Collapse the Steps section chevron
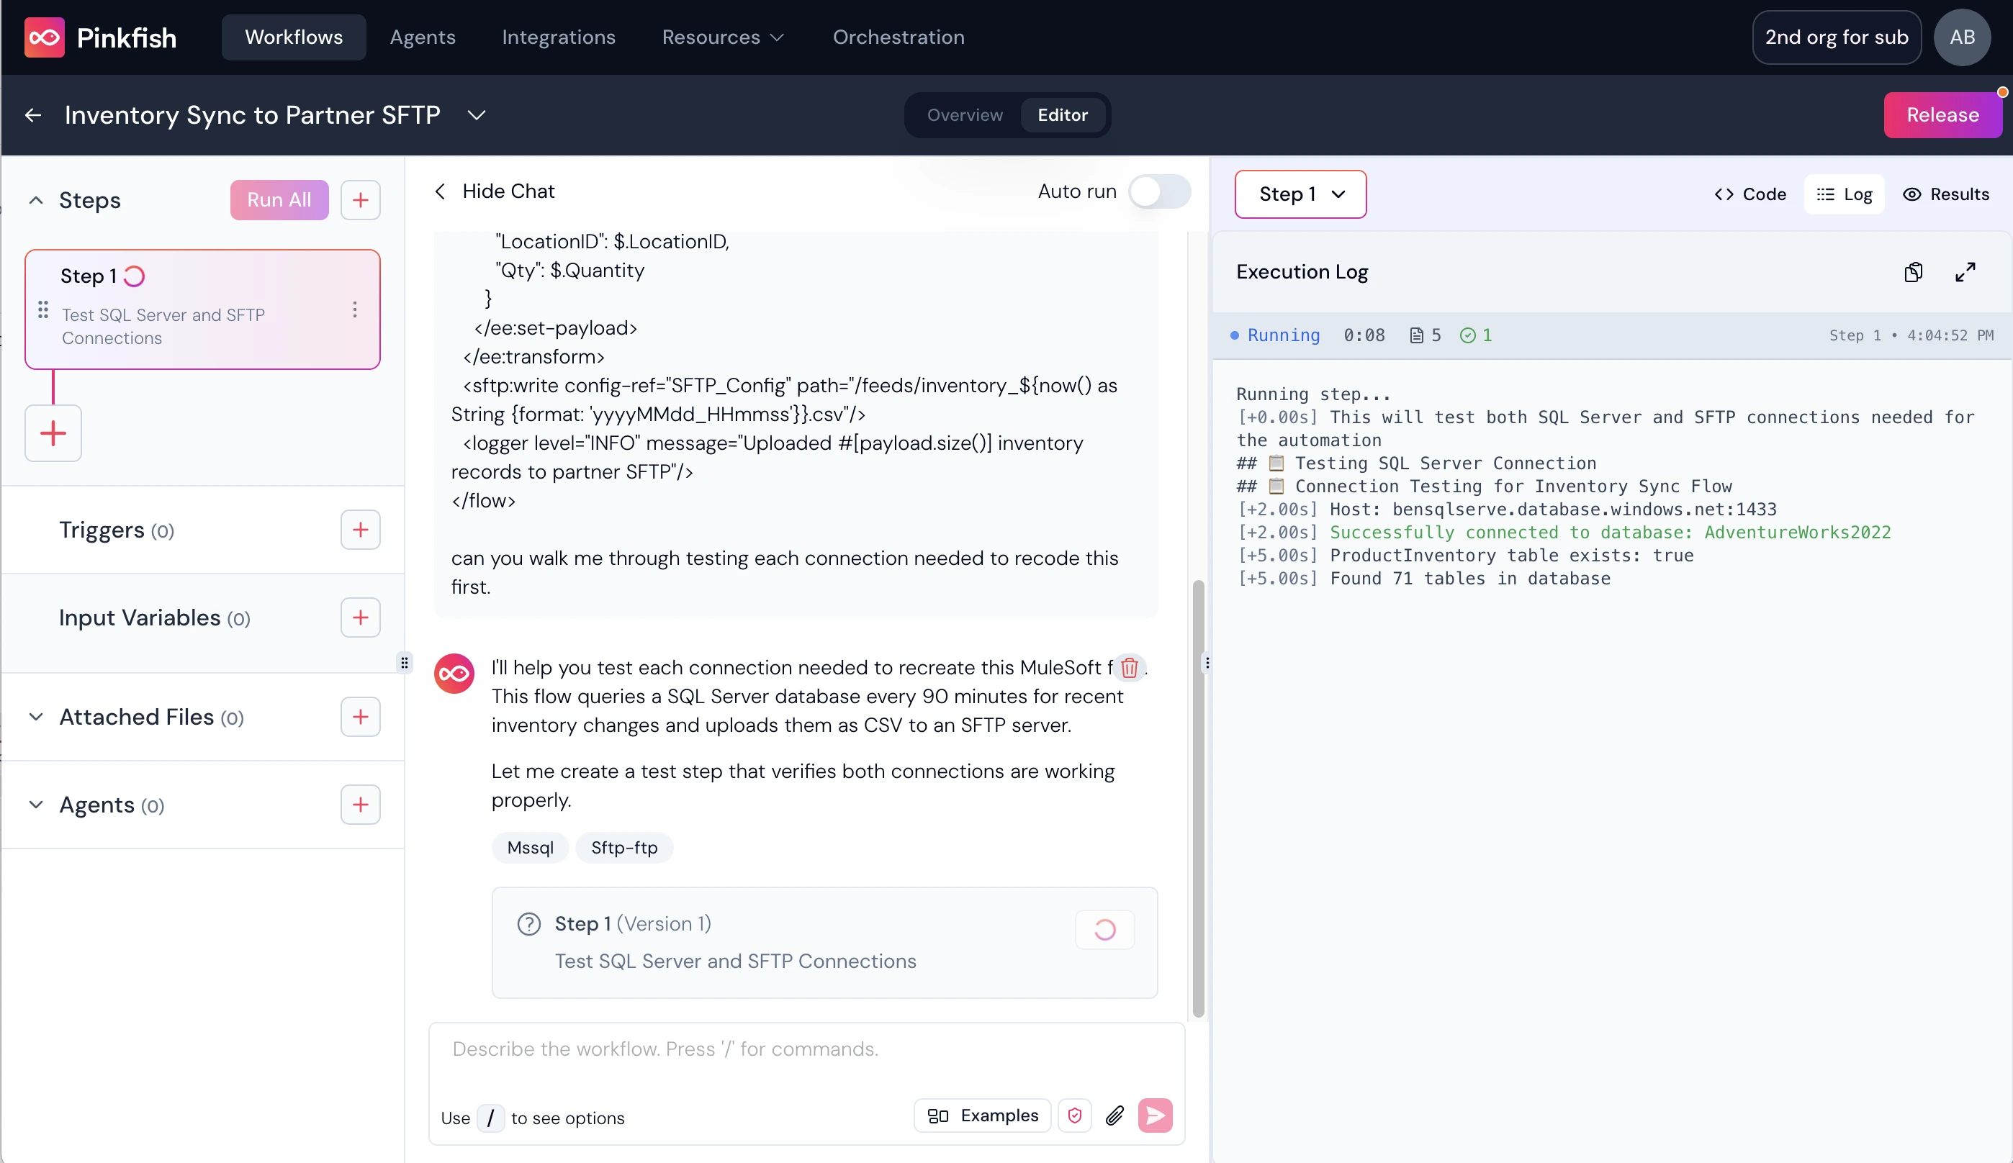Screen dimensions: 2013x1163 [36, 201]
